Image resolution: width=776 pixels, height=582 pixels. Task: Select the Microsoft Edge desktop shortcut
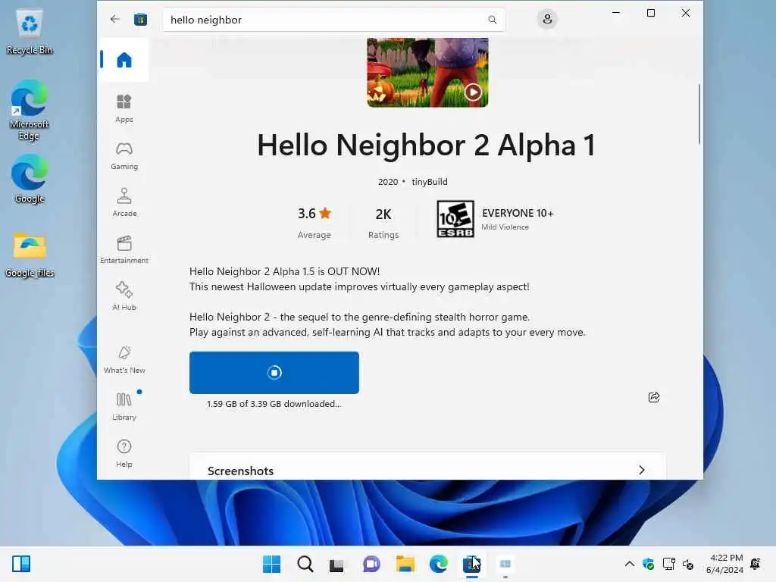30,110
